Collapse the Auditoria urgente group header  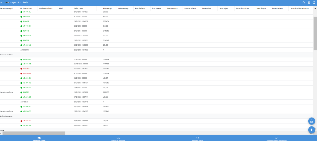[x=6, y=116]
